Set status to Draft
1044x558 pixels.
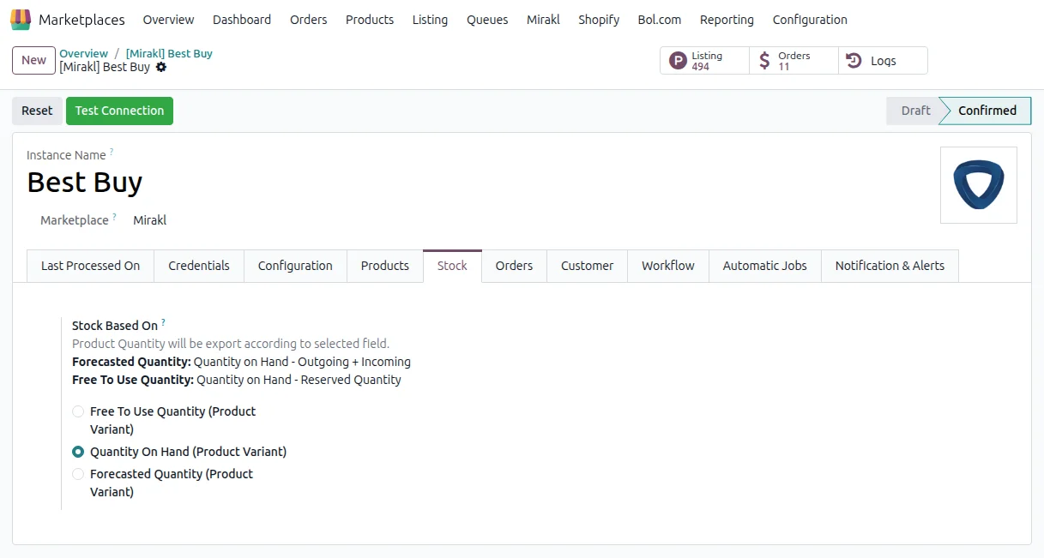click(x=914, y=111)
